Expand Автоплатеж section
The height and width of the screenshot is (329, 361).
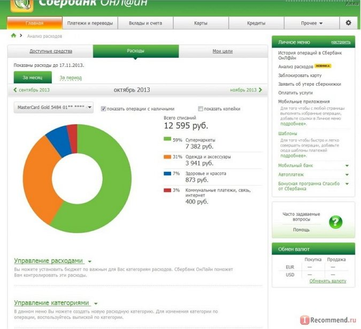pos(347,175)
